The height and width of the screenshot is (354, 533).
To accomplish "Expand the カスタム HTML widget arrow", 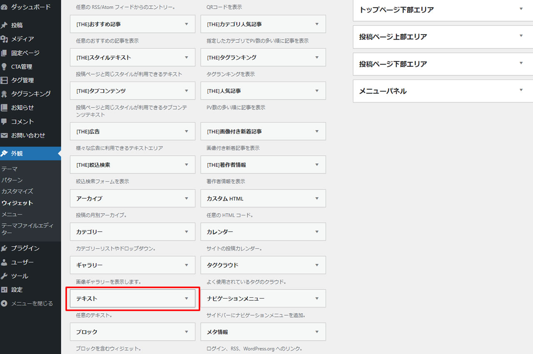I will point(317,198).
